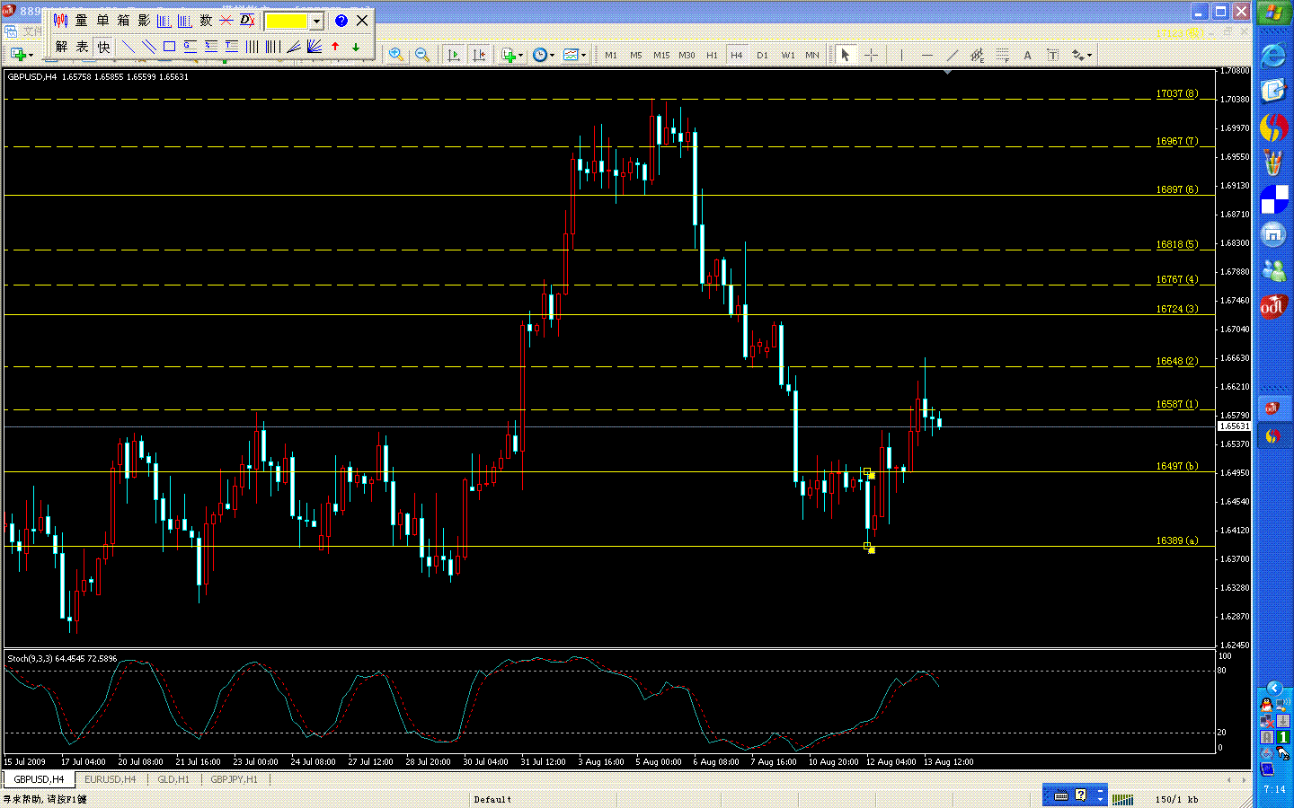Click the yellow color swatch

click(x=287, y=21)
